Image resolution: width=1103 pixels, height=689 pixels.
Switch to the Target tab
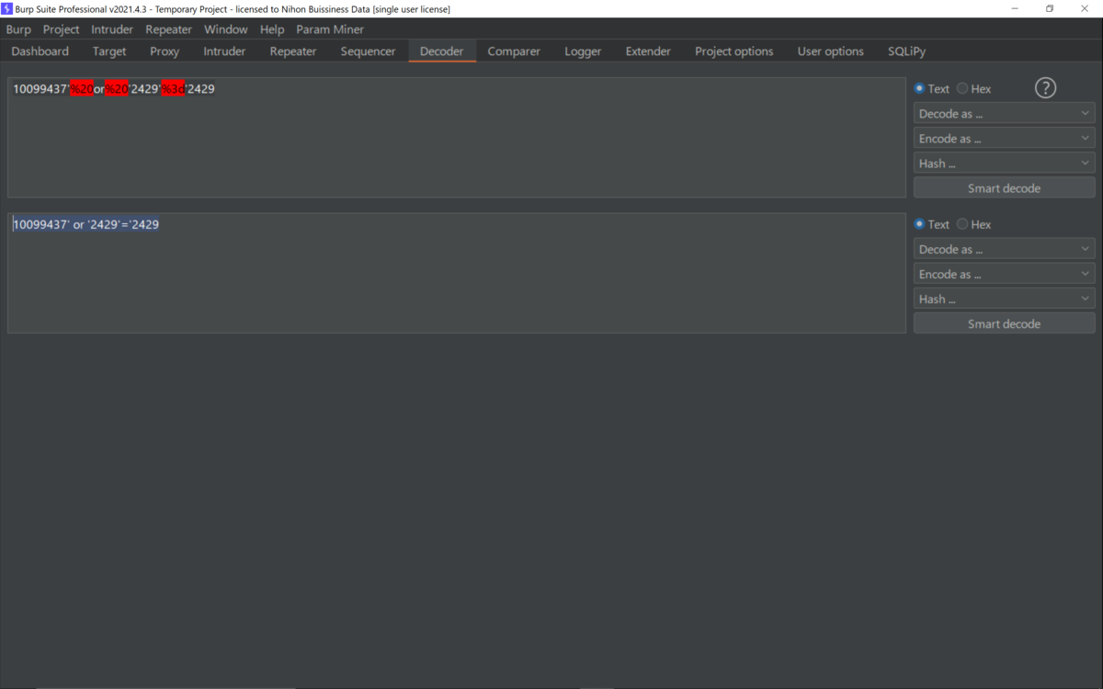pos(109,51)
